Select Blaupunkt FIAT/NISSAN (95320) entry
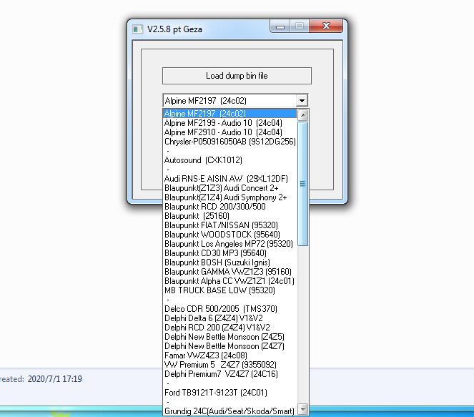 pyautogui.click(x=221, y=225)
